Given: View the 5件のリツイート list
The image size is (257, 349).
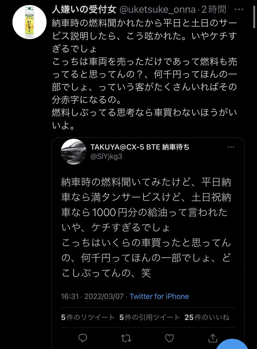Looking at the screenshot, I should tap(88, 317).
